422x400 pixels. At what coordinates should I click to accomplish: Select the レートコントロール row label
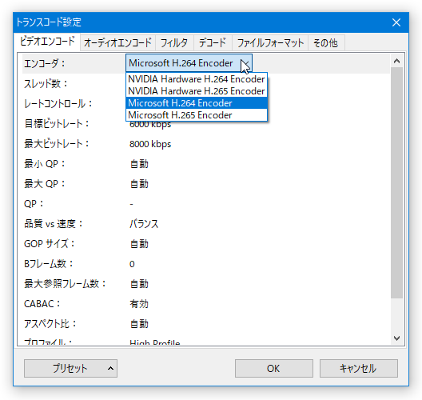[58, 104]
